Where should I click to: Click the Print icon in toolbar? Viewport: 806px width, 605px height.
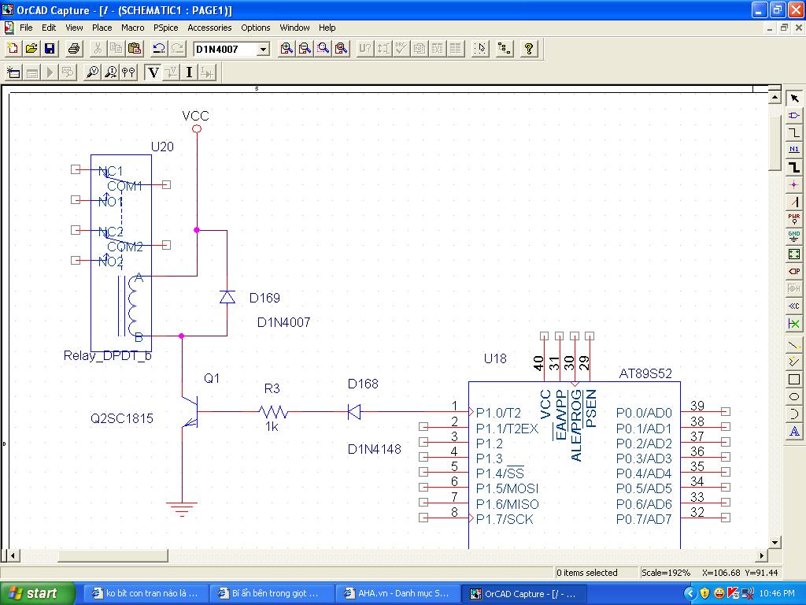point(74,49)
